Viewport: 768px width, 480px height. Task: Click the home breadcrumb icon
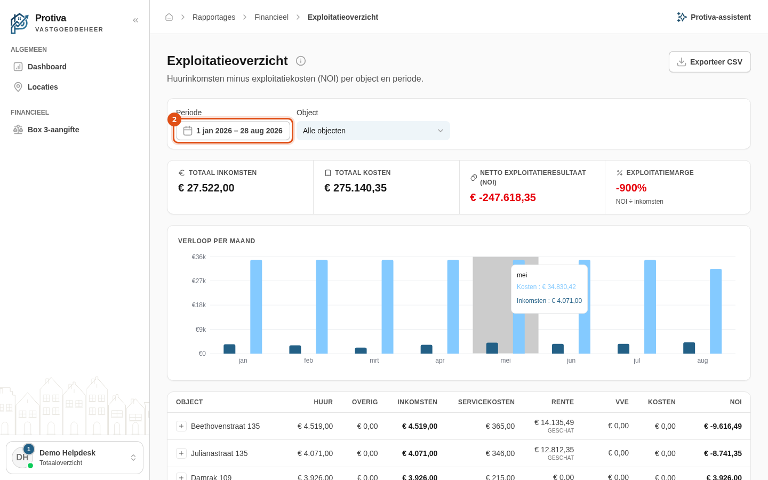169,17
